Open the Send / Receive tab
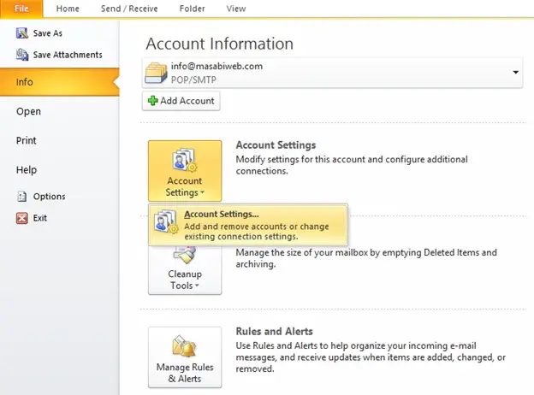The image size is (534, 395). click(129, 9)
